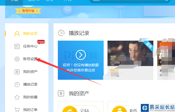
Task: Click the yellow P币 icon
Action: [x=119, y=109]
